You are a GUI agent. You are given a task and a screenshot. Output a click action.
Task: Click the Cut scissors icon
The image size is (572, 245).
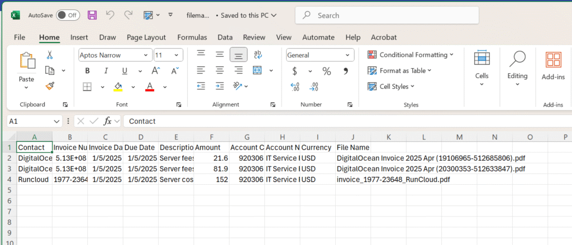point(50,55)
